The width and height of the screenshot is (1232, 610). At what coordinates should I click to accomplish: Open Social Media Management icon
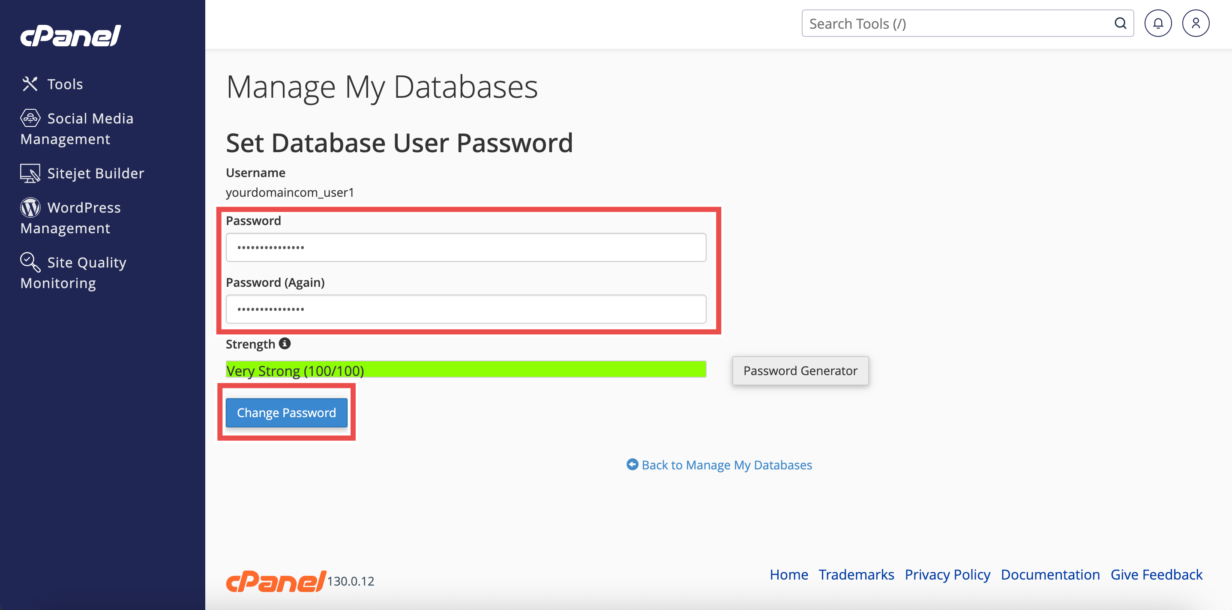coord(30,118)
